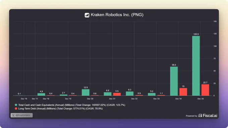The image size is (228, 128).
Task: Click the Dec '18 axis label
Action: [46, 99]
